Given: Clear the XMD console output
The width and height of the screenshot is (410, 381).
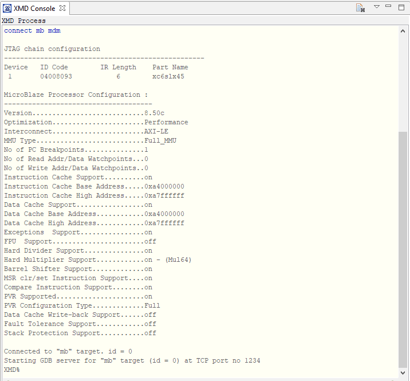Looking at the screenshot, I should coord(360,7).
